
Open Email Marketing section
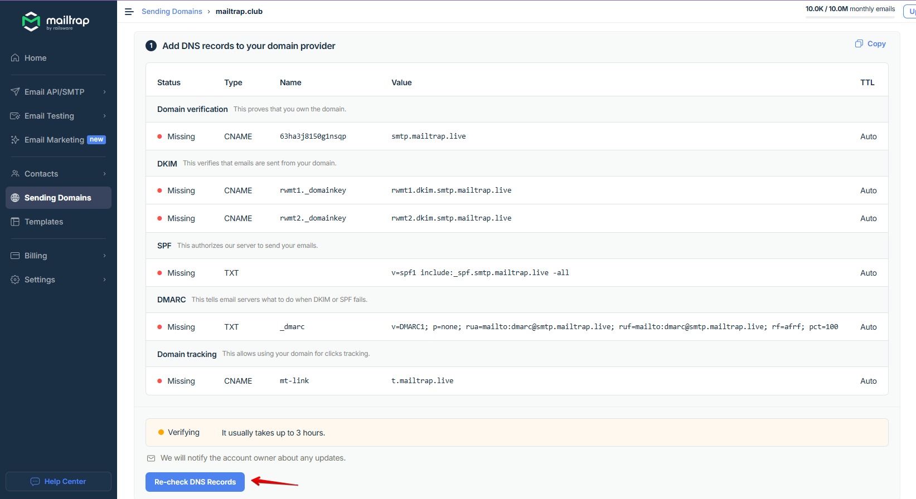(54, 140)
